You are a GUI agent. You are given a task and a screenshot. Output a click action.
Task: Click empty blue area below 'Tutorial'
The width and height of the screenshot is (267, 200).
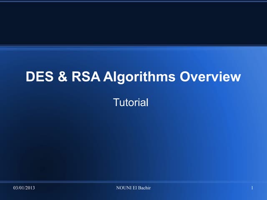[133, 142]
